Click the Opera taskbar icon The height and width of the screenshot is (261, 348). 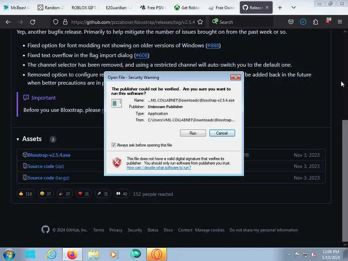coord(156,254)
